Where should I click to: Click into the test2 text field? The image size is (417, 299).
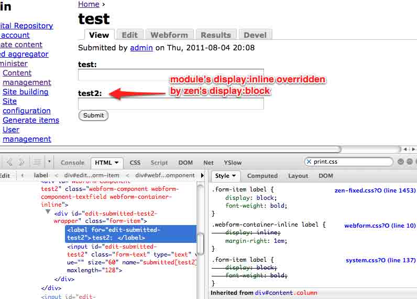[171, 103]
